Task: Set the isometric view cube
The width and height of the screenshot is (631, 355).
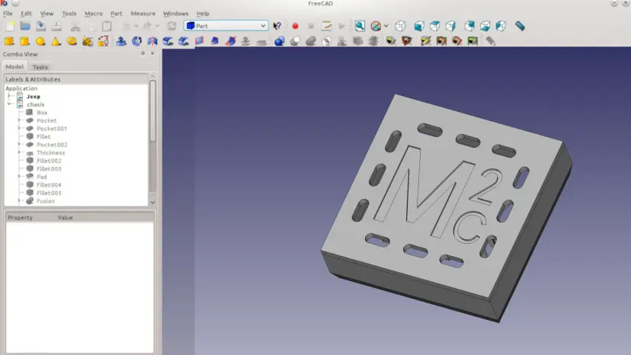Action: (400, 26)
